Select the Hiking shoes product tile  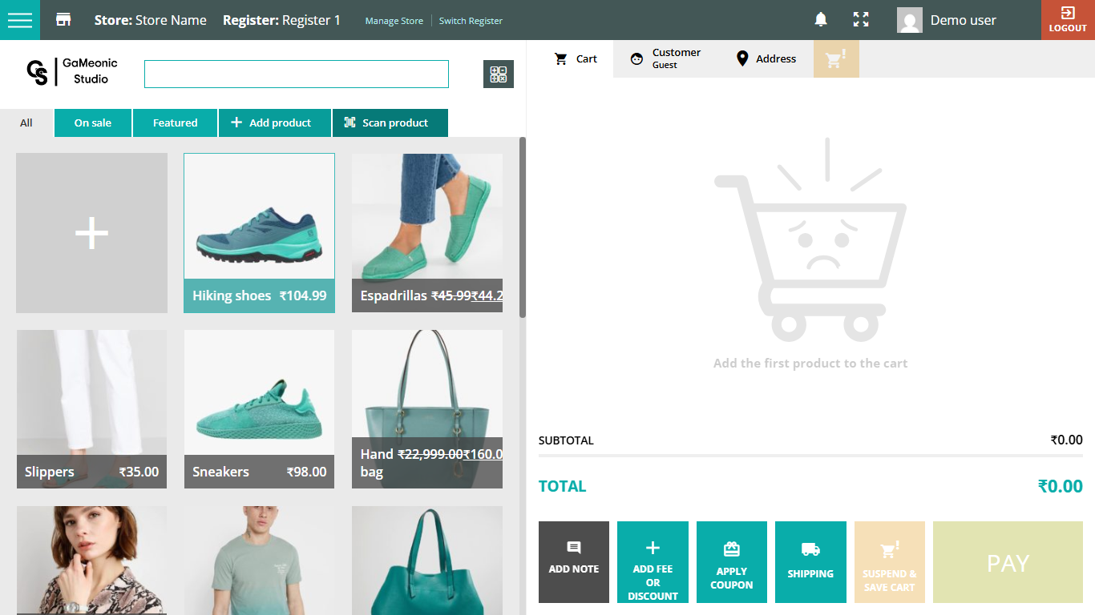[259, 232]
